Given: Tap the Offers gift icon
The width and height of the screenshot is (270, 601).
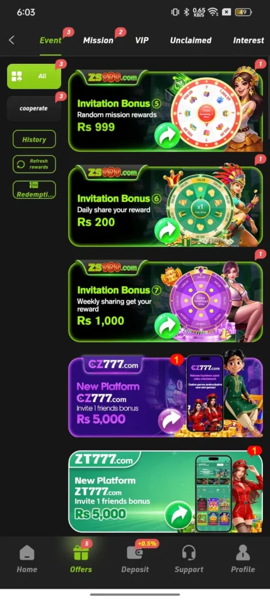Looking at the screenshot, I should (81, 553).
